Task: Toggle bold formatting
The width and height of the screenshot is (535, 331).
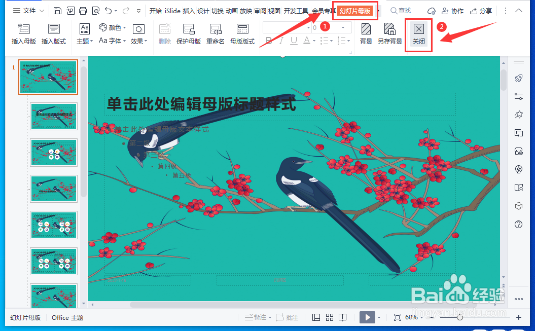Action: point(269,41)
